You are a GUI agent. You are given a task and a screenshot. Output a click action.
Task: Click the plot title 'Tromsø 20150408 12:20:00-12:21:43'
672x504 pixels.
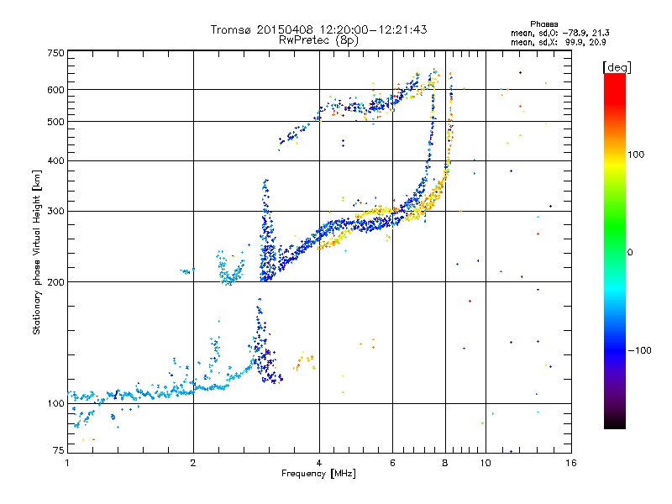318,29
